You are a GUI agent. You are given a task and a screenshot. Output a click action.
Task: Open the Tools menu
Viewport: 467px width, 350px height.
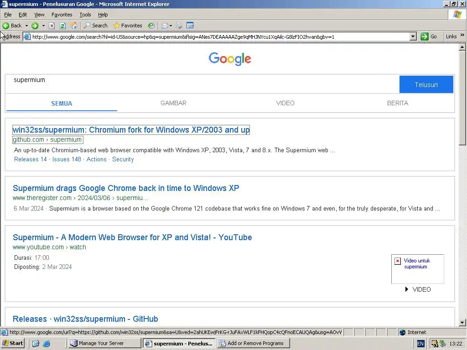click(x=85, y=15)
